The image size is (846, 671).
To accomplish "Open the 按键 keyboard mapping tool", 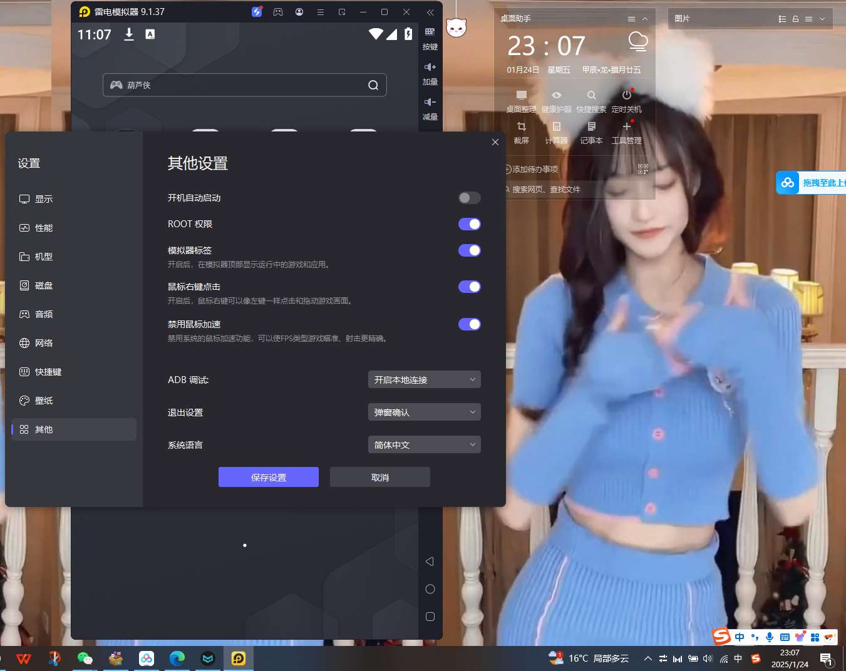I will (x=430, y=39).
